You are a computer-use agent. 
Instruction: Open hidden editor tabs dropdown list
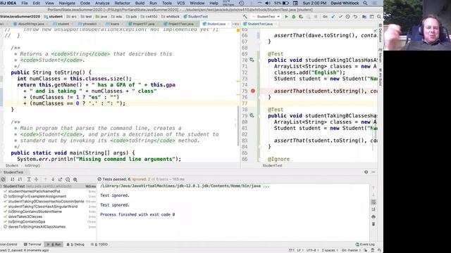pos(236,24)
